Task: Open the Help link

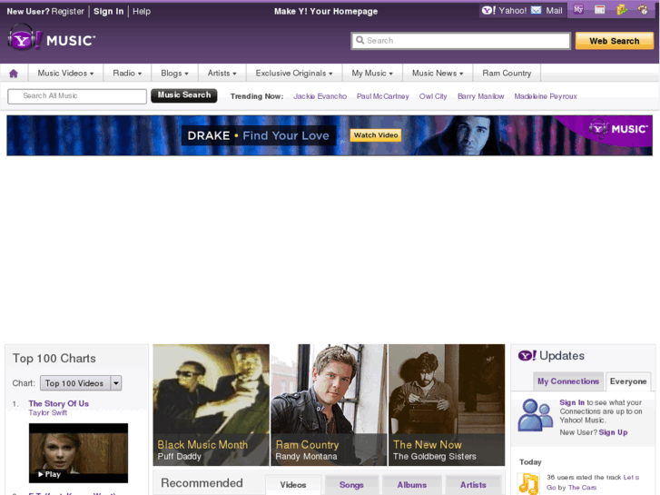Action: coord(142,12)
